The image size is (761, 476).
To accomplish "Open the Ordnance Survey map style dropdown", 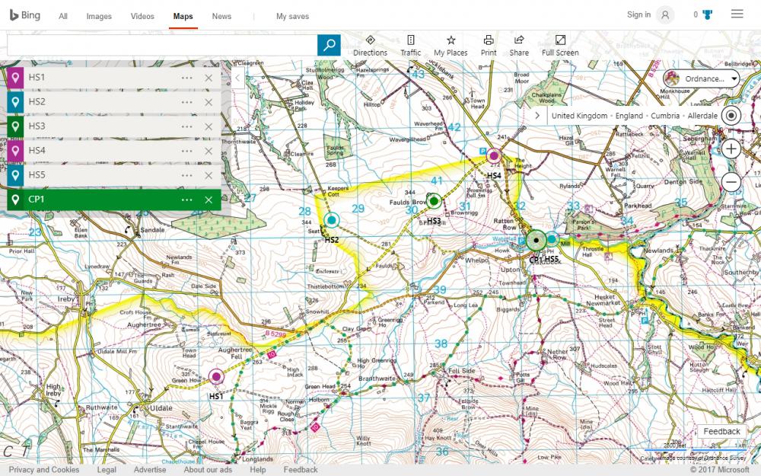I will pyautogui.click(x=702, y=78).
